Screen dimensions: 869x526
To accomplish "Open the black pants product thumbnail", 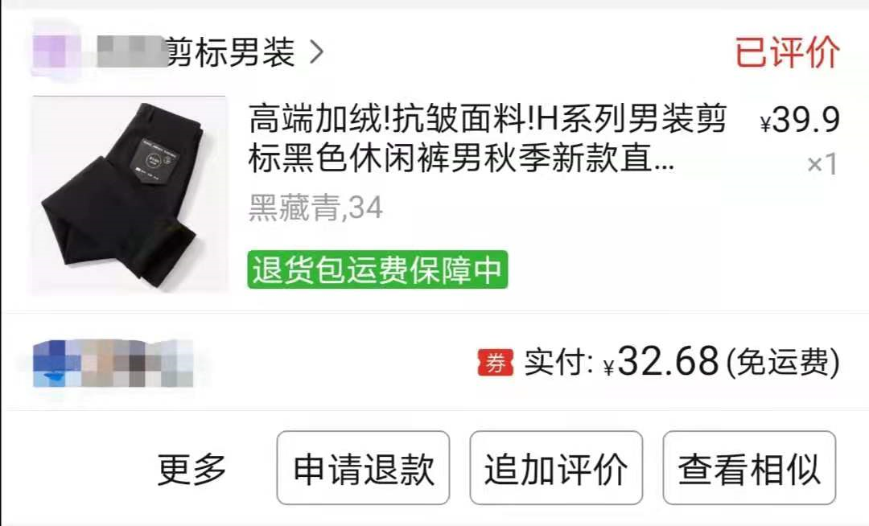I will (130, 194).
